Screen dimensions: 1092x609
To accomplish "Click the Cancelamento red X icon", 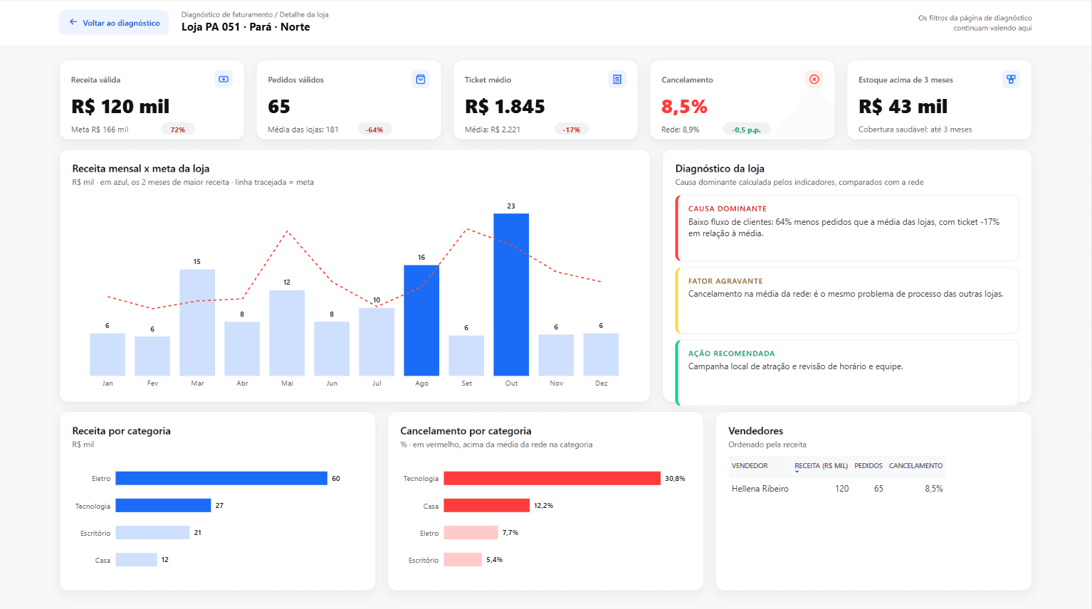I will tap(814, 79).
